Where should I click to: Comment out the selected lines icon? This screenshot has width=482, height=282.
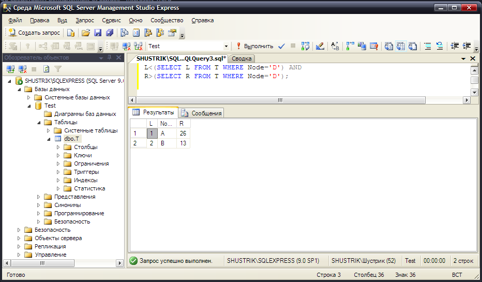click(x=428, y=46)
